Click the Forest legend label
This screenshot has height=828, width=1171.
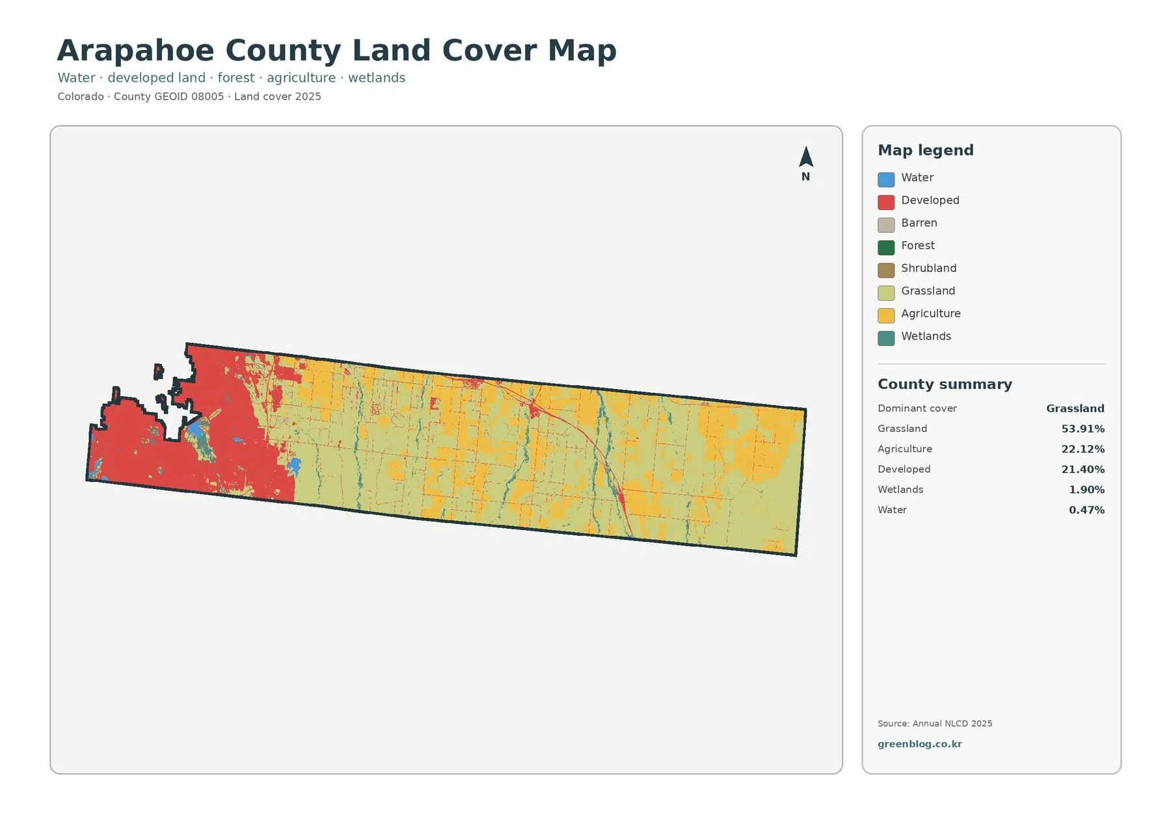coord(918,246)
